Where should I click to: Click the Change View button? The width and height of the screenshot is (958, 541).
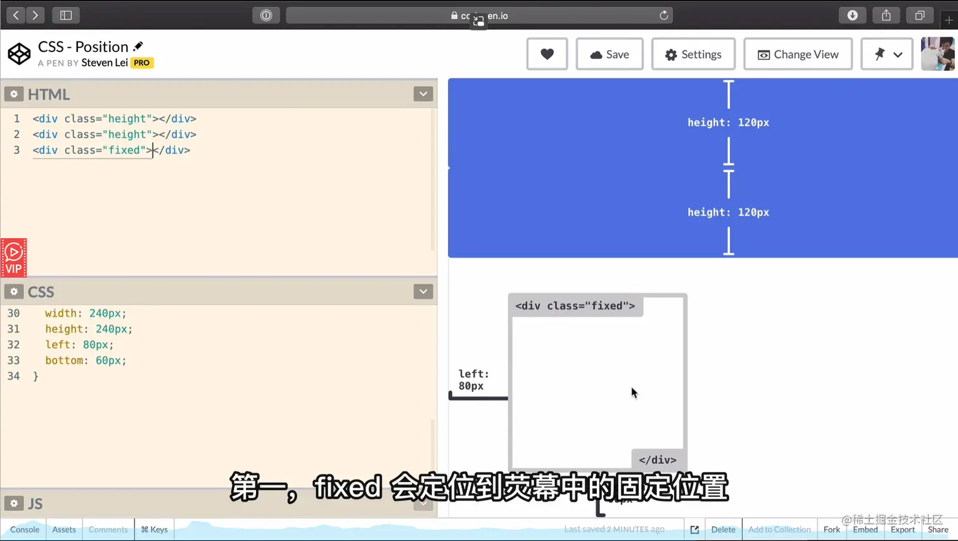(798, 54)
